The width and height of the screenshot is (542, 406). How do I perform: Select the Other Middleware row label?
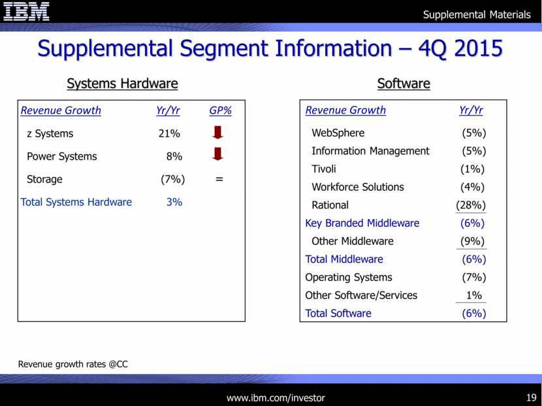click(x=353, y=241)
